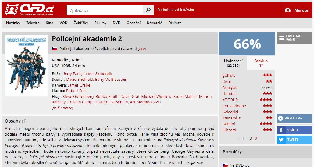This screenshot has height=167, width=314.
Task: Click the Twitter bird icon
Action: 281,140
